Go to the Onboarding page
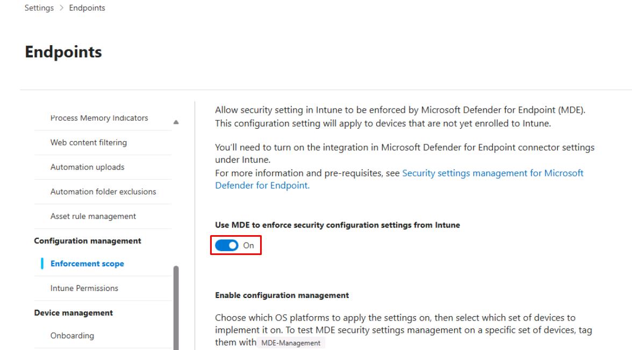This screenshot has height=350, width=632. tap(72, 336)
